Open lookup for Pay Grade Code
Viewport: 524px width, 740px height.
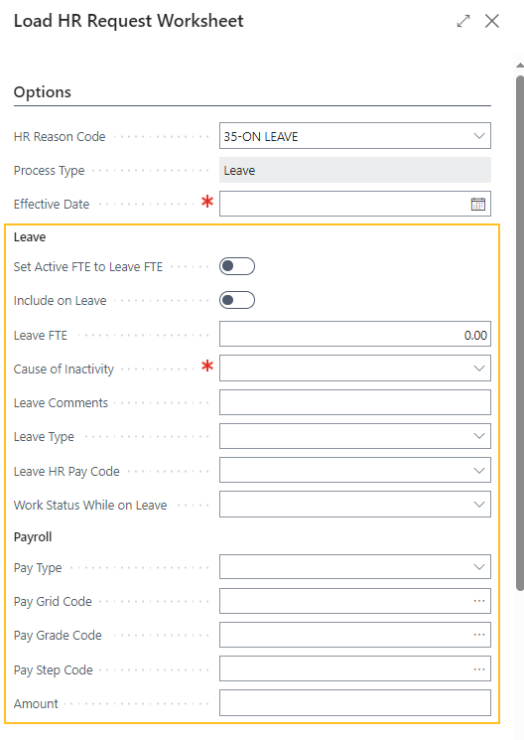point(479,635)
